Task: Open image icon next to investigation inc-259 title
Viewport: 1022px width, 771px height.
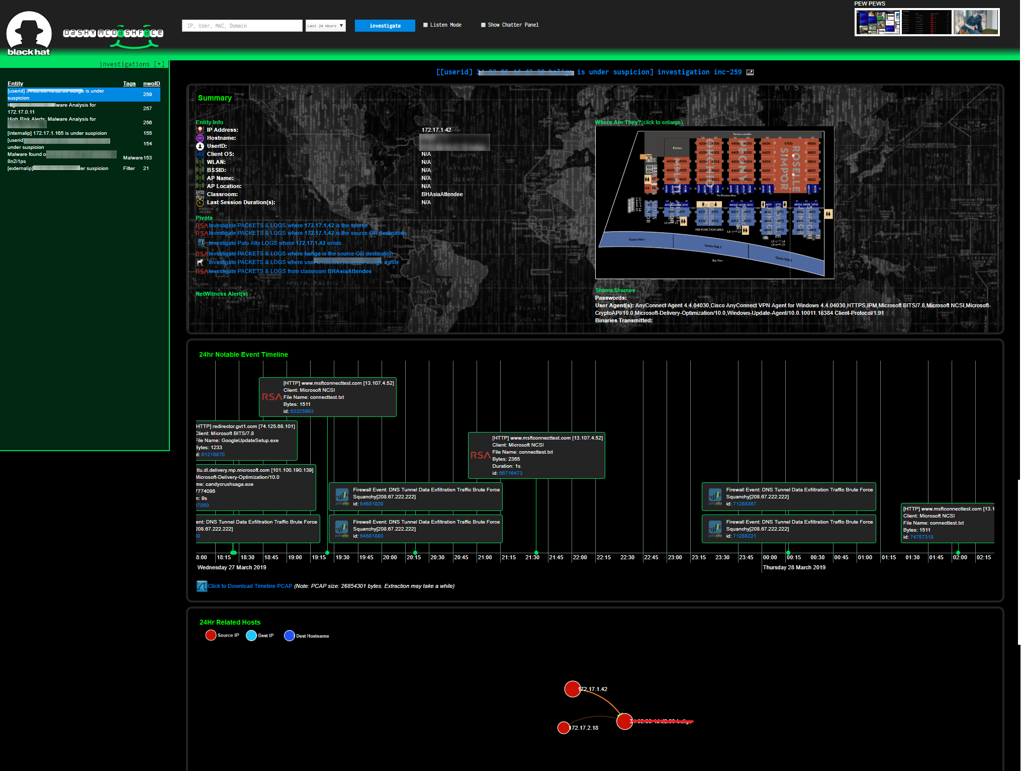Action: 750,72
